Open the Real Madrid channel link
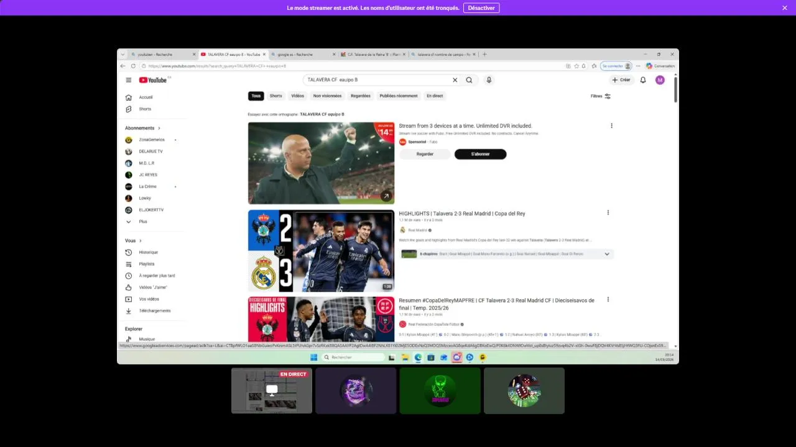This screenshot has height=447, width=796. (x=418, y=230)
